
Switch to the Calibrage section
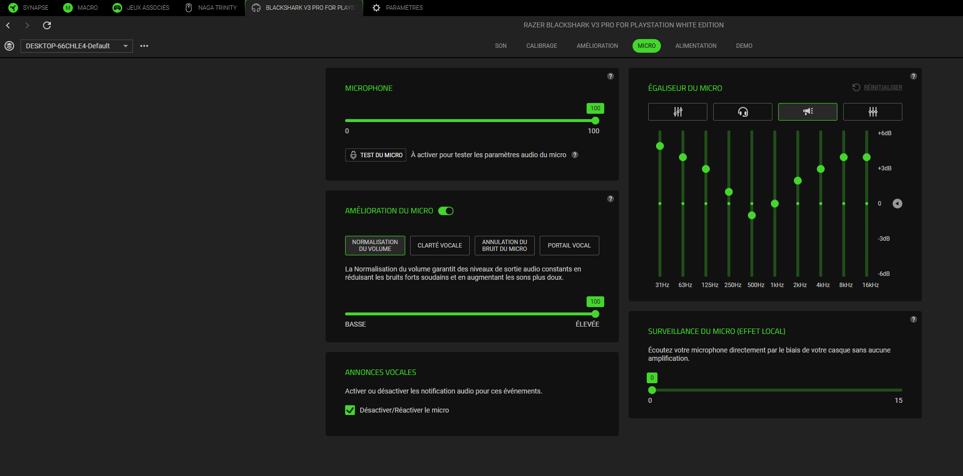coord(542,46)
